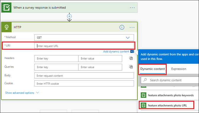The width and height of the screenshot is (199, 113).
Task: Click the Body request content field
Action: 84,76
